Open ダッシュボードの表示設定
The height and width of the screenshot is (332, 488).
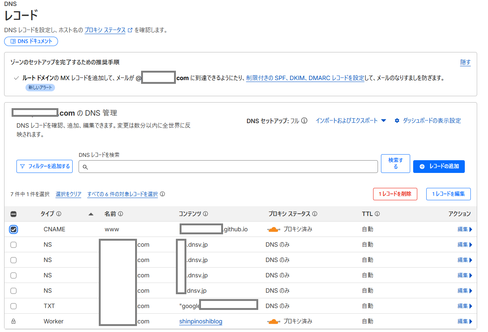coord(432,121)
